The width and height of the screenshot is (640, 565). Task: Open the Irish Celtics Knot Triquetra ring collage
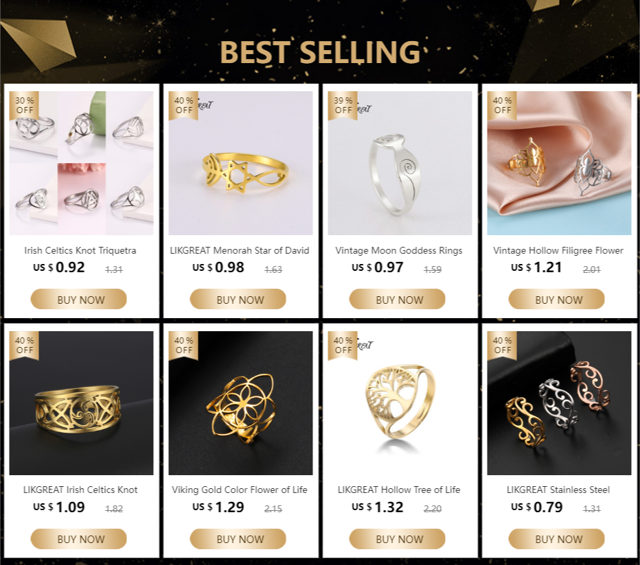coord(81,163)
